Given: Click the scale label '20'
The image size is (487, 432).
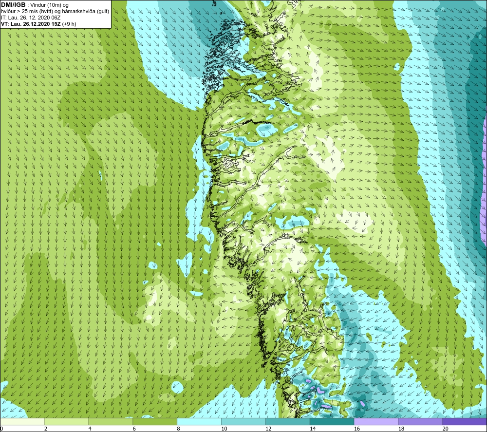Looking at the screenshot, I should [x=445, y=429].
